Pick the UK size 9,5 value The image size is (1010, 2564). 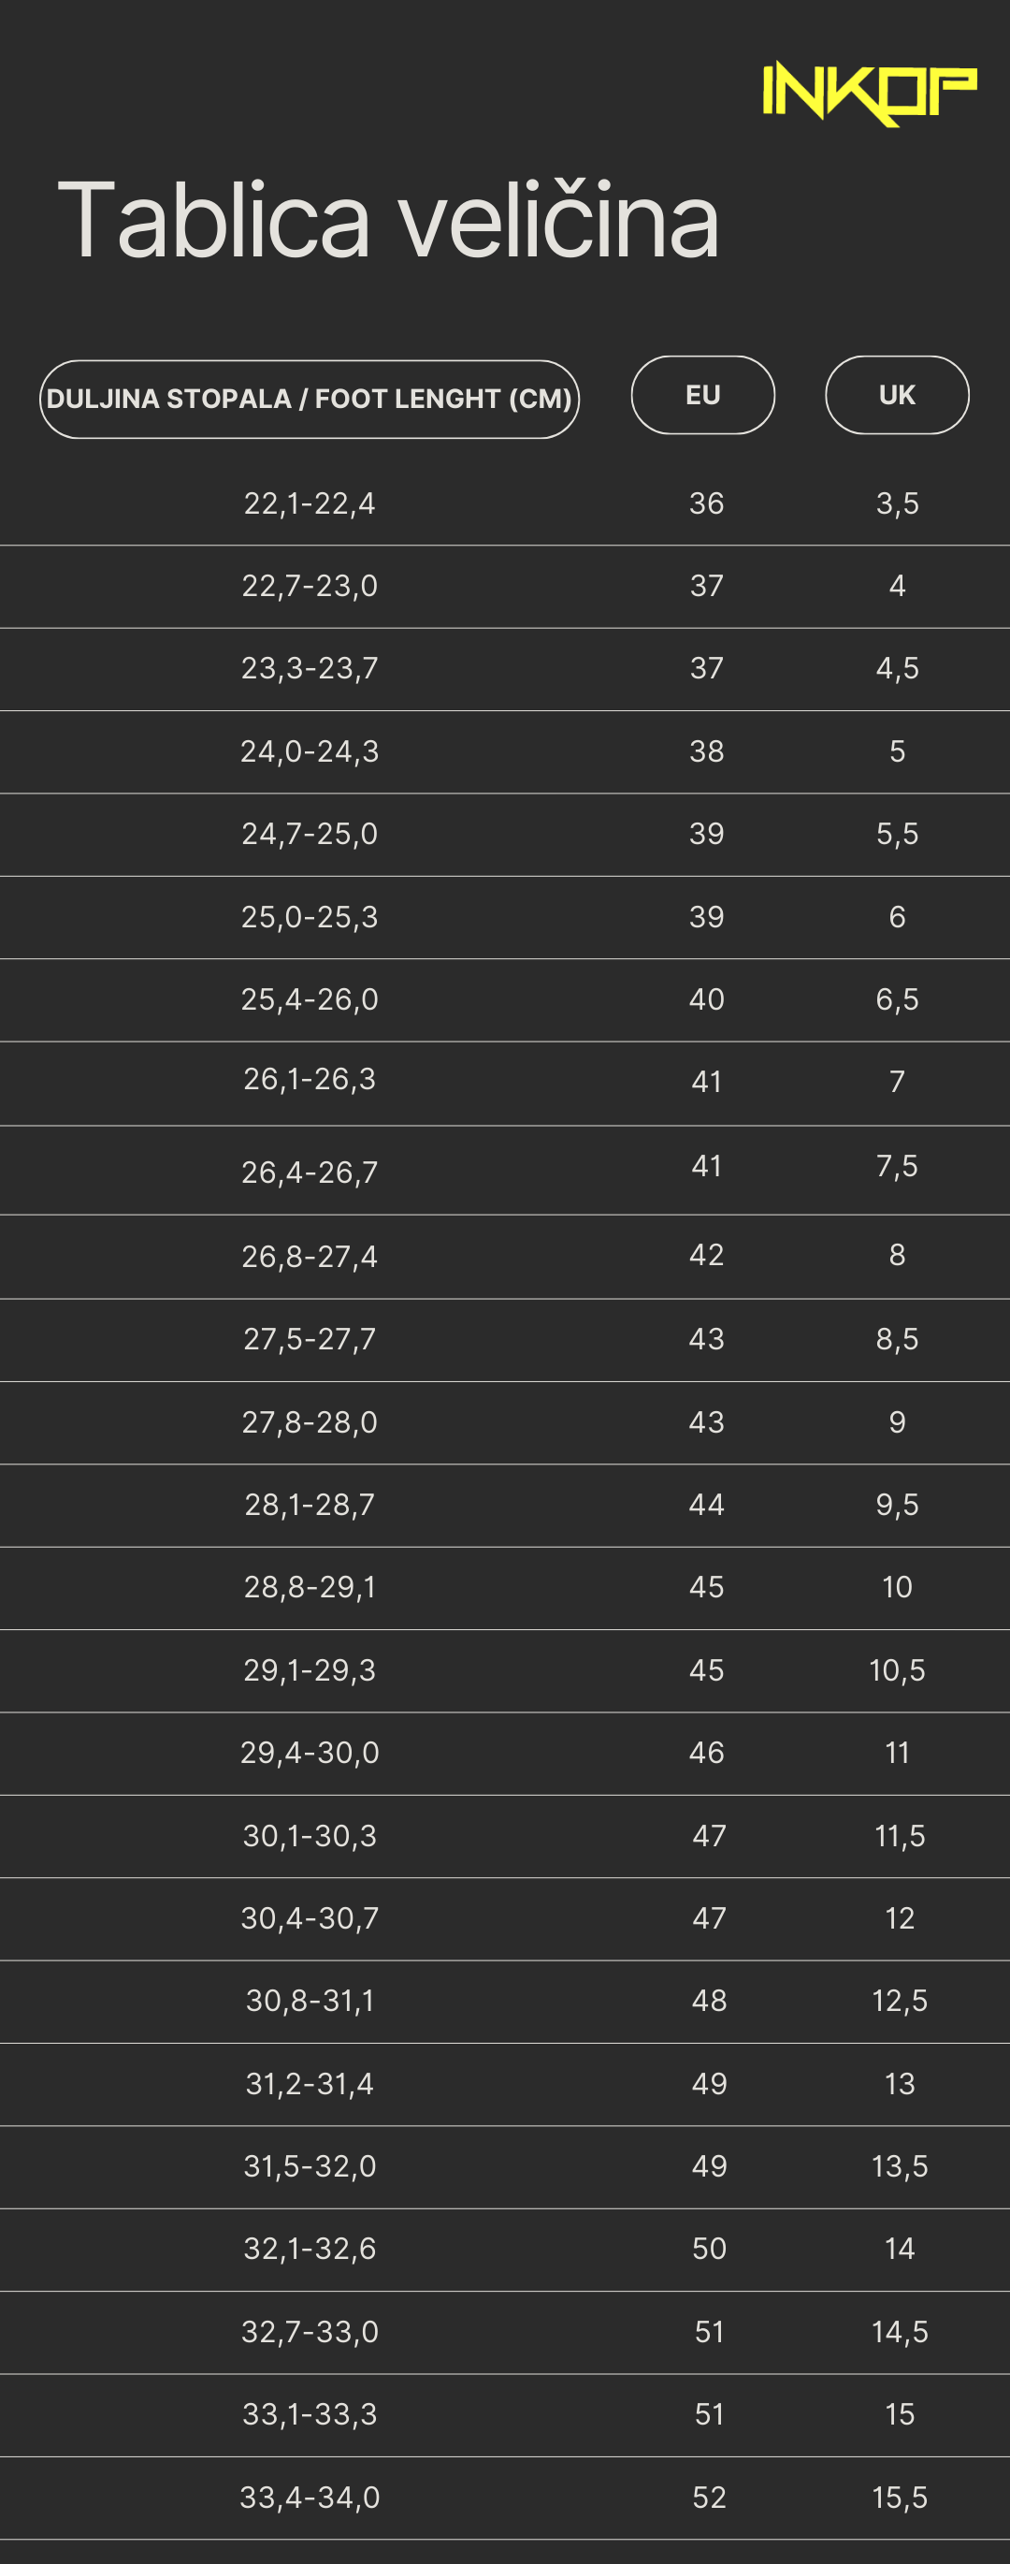897,1505
